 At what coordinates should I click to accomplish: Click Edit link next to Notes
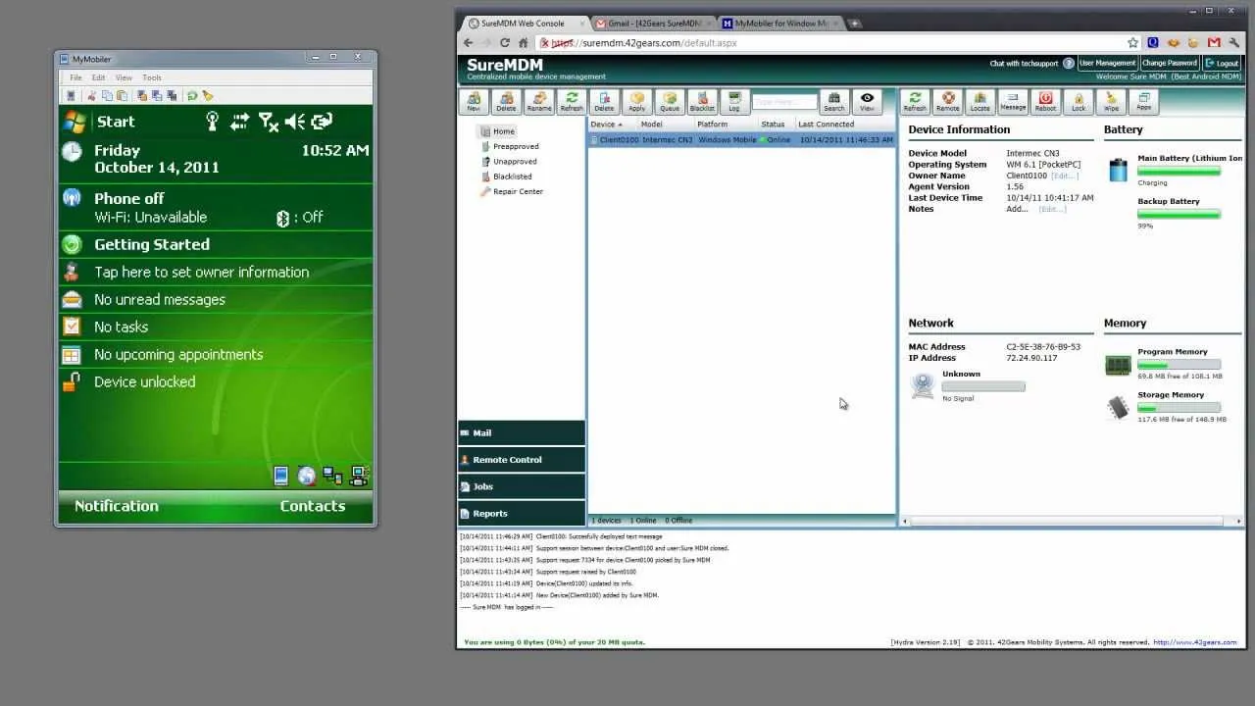point(1052,209)
